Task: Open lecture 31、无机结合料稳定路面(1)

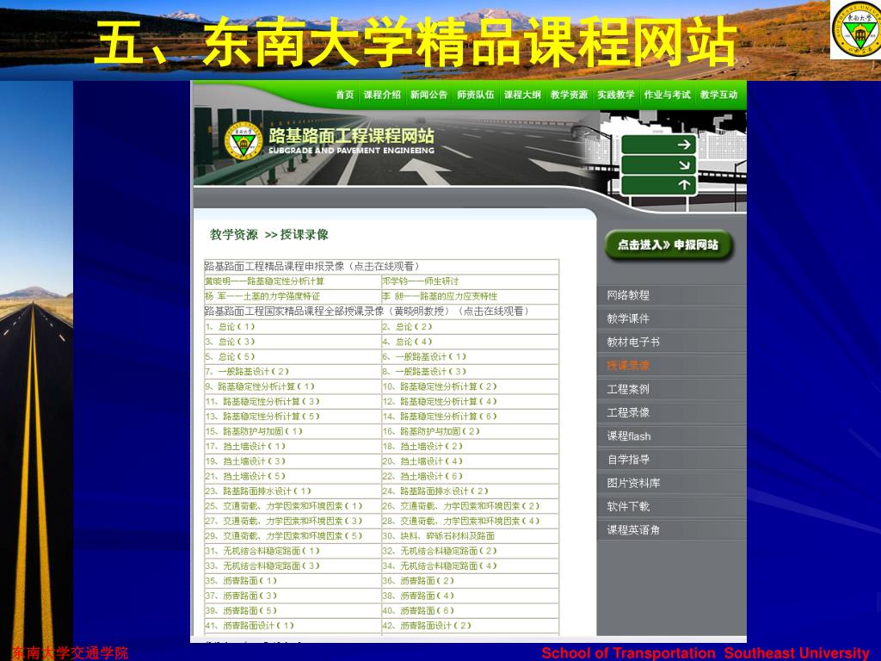Action: coord(262,551)
